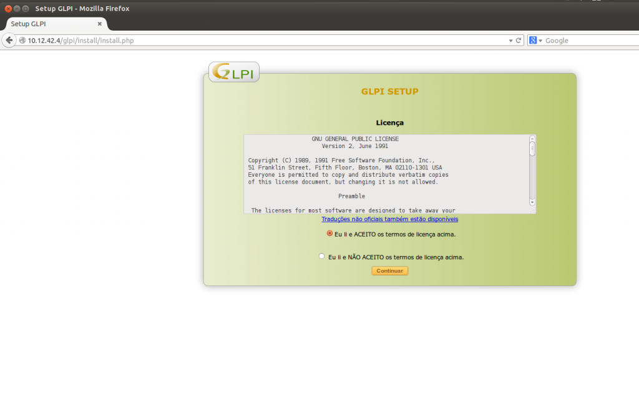
Task: Click the 'GNU GENERAL PUBLIC LICENSE' heading text
Action: tap(355, 139)
